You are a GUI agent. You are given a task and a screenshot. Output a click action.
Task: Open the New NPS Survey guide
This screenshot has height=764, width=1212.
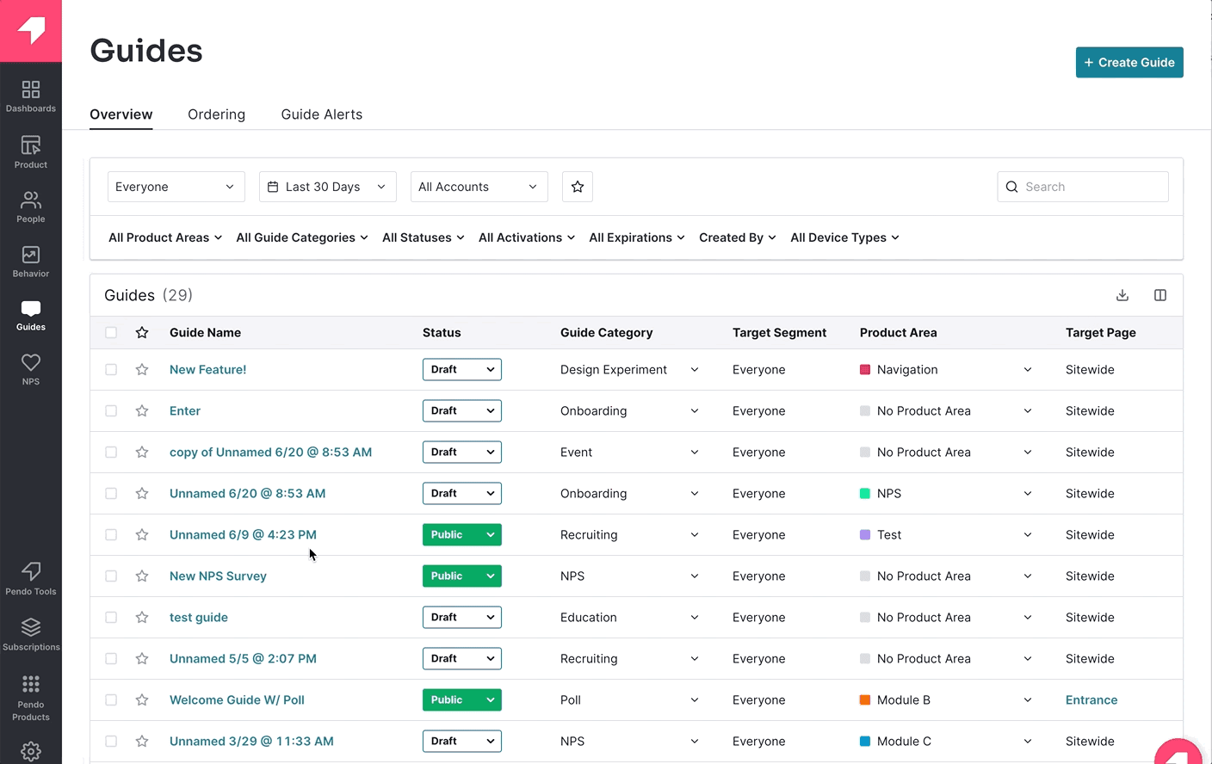point(218,576)
